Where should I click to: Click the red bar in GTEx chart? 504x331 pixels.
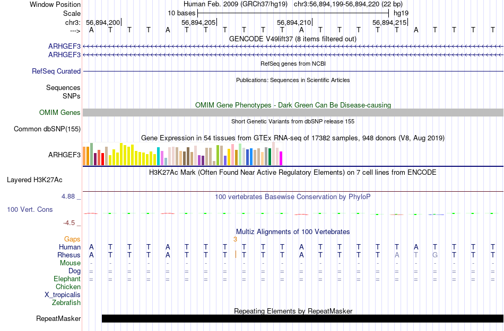click(x=102, y=159)
